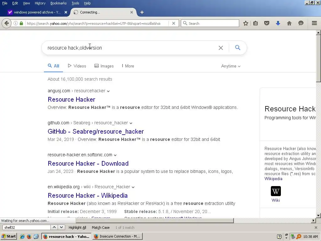Expand options arrow next to softonic.com result
Screen dimensions: 321x241
[115, 155]
